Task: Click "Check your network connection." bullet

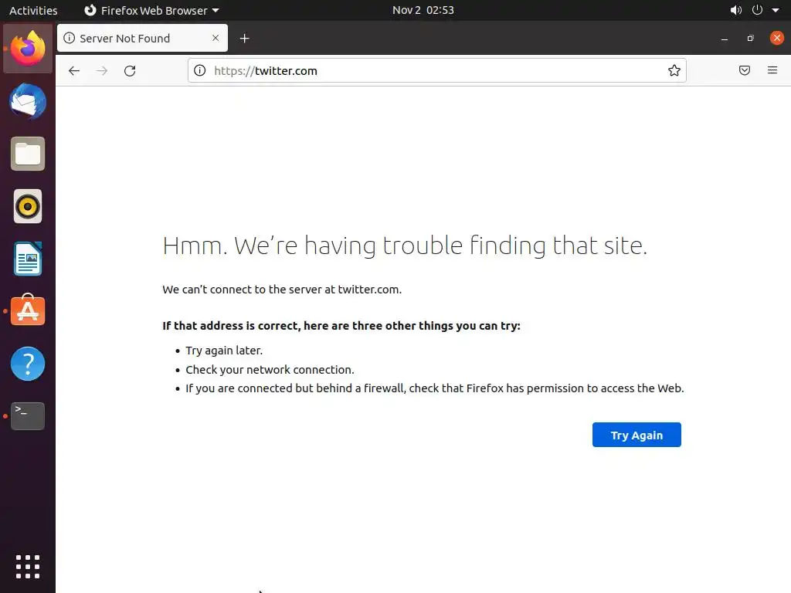Action: click(270, 370)
